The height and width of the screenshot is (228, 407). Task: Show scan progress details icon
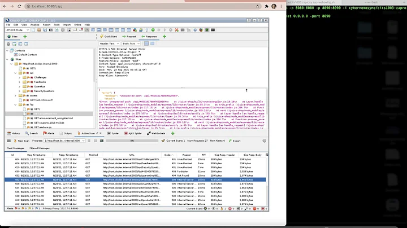(102, 141)
